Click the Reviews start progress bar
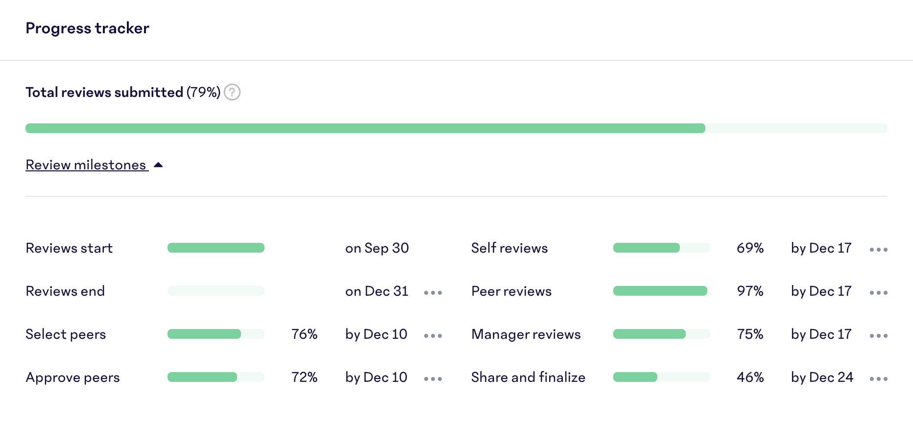 [216, 248]
